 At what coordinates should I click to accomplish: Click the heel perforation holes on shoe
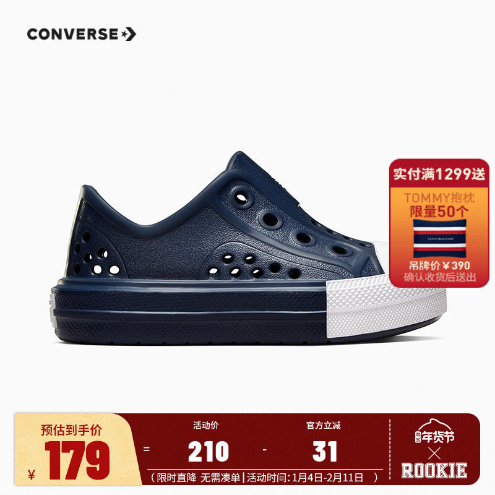pos(95,255)
